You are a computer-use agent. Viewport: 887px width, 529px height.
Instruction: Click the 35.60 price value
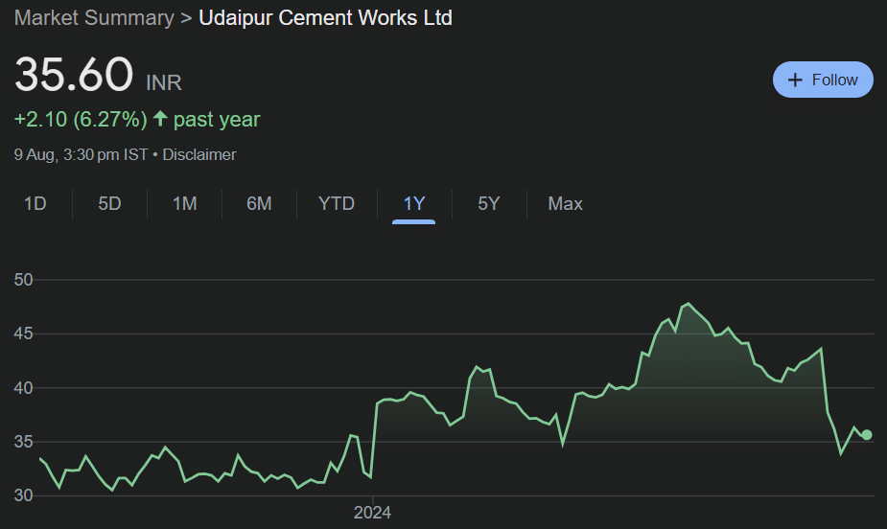pyautogui.click(x=74, y=74)
